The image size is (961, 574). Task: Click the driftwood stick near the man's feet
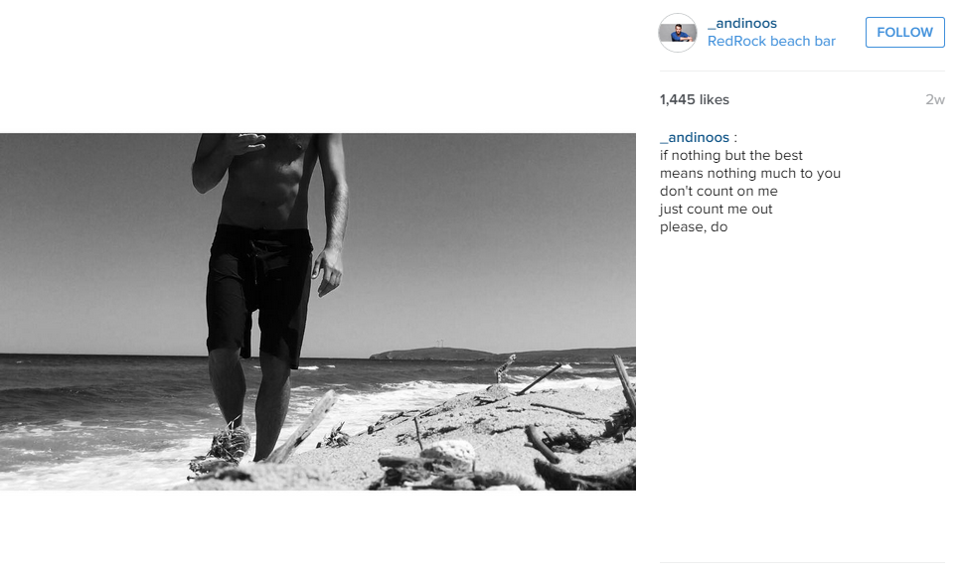[x=305, y=426]
